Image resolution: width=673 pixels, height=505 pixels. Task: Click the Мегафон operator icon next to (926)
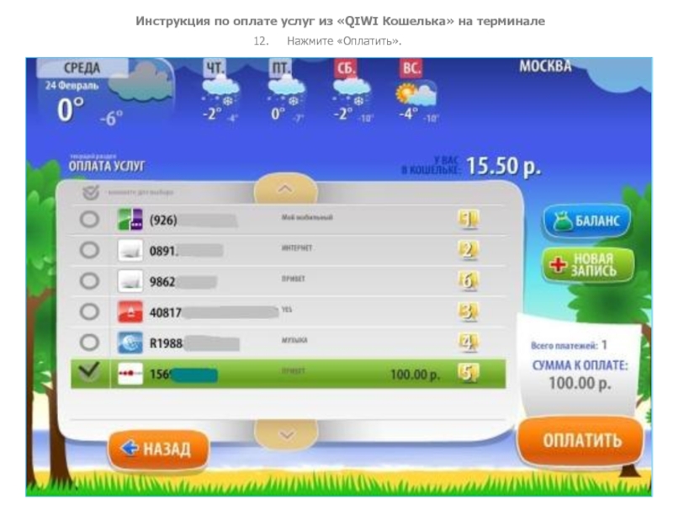130,219
